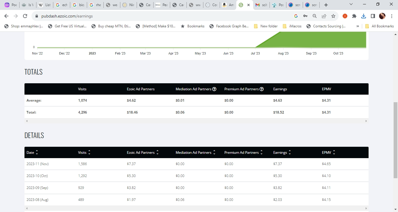The image size is (398, 212).
Task: Go back to the previous page
Action: (6, 16)
